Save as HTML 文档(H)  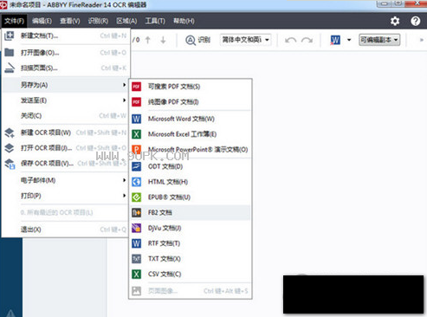(191, 182)
